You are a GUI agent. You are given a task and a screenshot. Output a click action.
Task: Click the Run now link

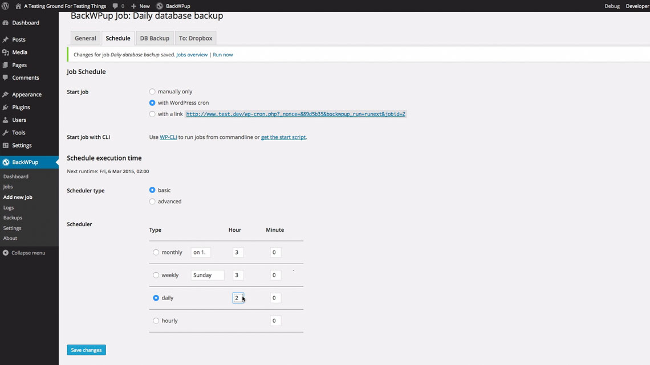tap(222, 55)
